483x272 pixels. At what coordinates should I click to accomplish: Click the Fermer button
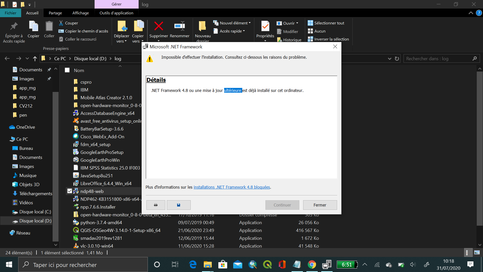(x=320, y=205)
